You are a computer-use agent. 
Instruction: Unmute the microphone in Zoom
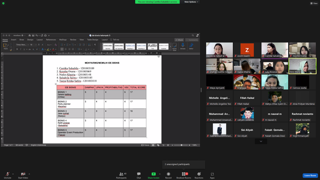7,175
